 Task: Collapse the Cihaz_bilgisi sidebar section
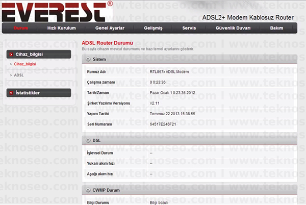39,54
